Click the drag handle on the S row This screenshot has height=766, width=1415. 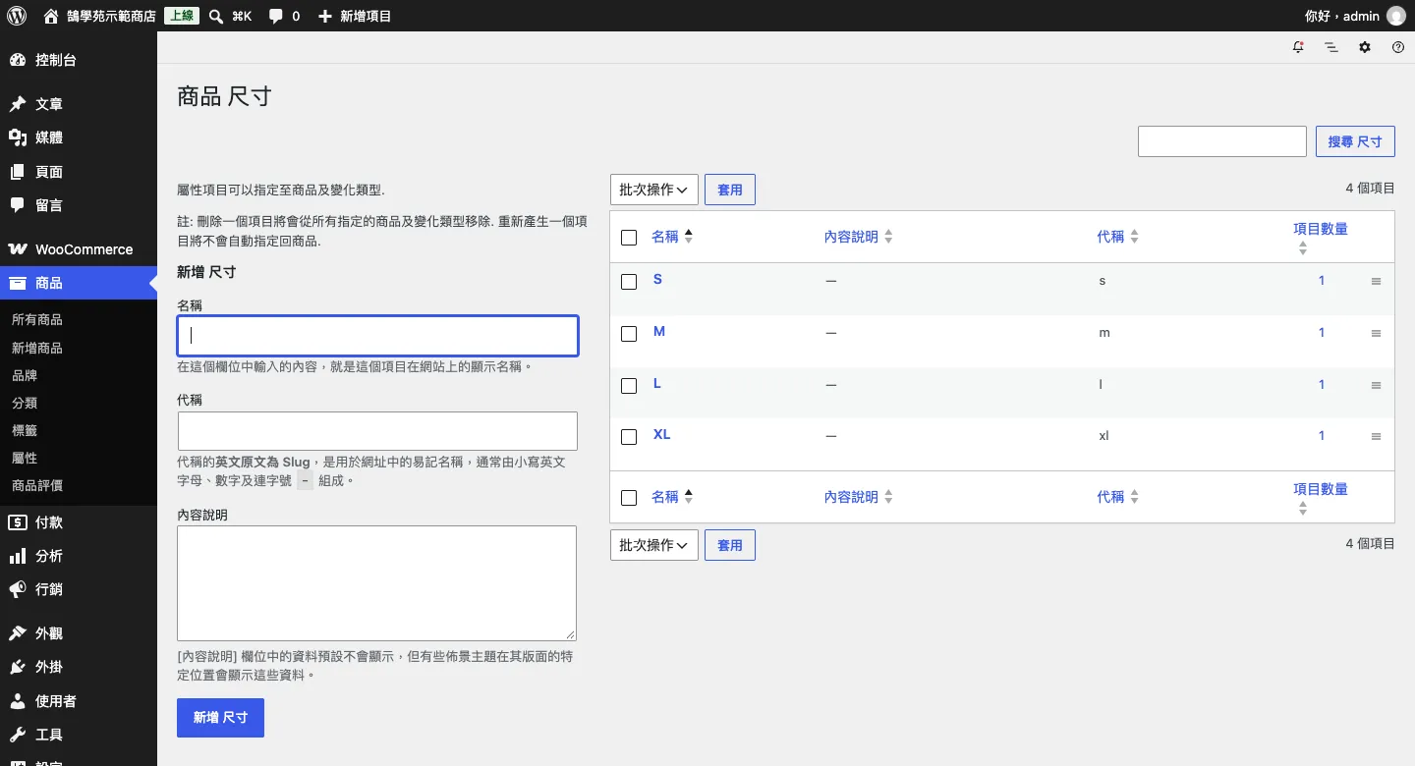(x=1376, y=281)
